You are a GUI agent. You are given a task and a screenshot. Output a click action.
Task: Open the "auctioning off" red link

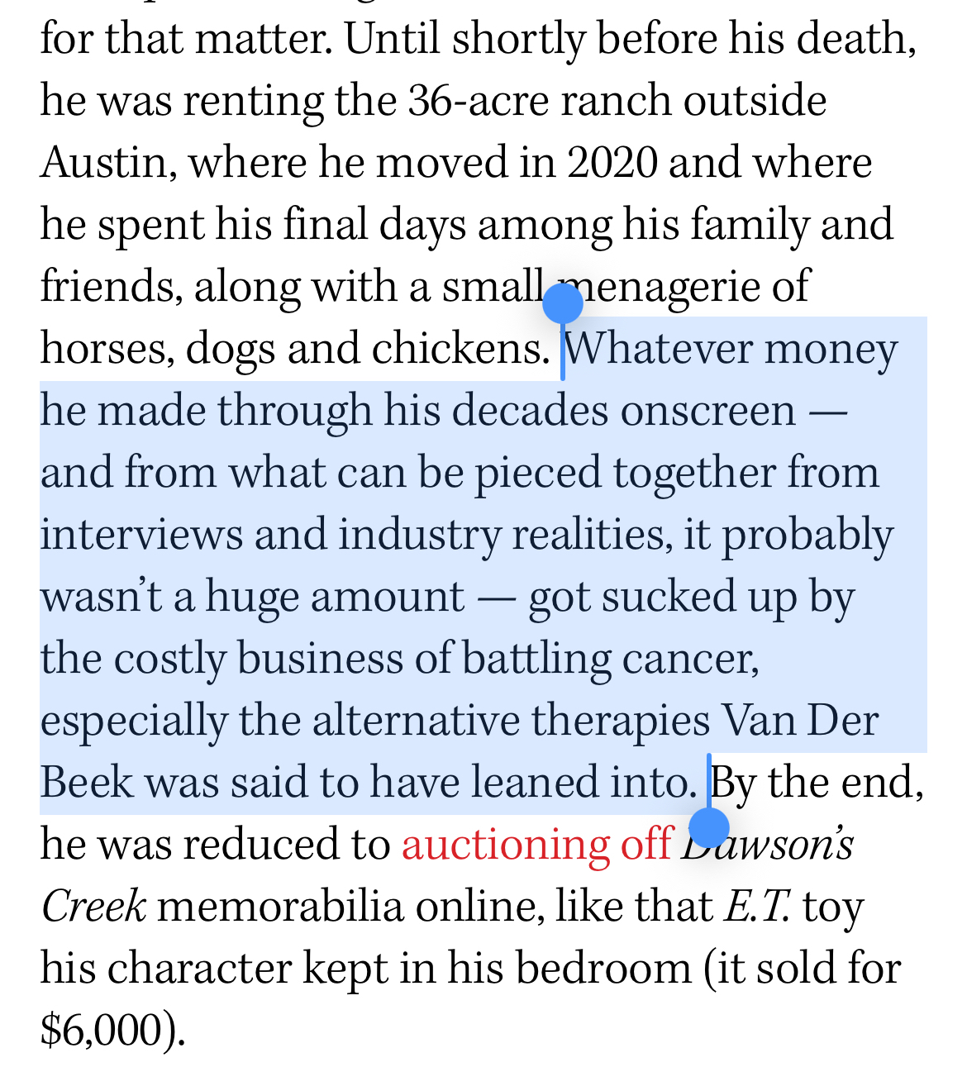[536, 844]
